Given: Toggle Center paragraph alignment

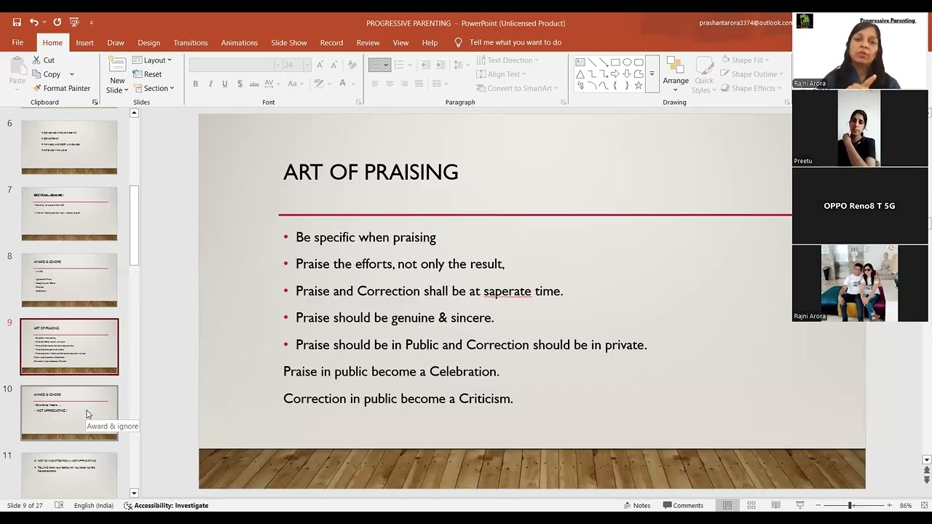Looking at the screenshot, I should pyautogui.click(x=390, y=84).
